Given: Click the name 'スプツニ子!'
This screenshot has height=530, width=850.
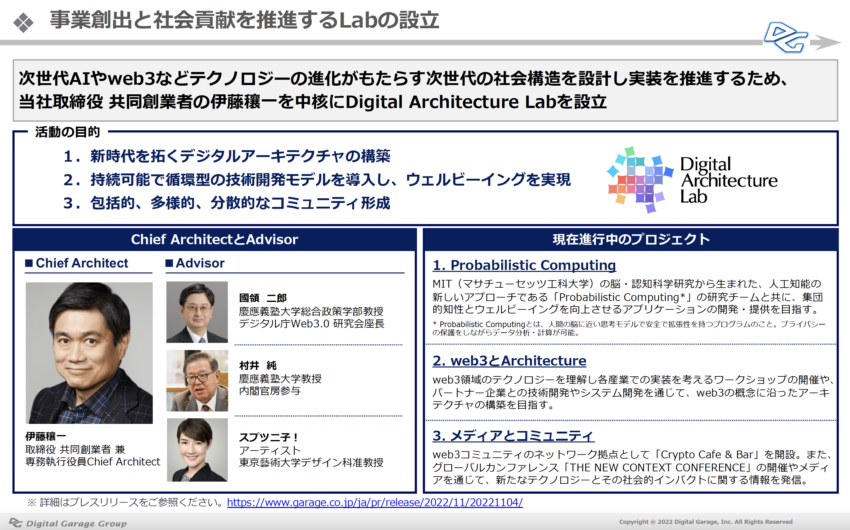Looking at the screenshot, I should pos(269,438).
